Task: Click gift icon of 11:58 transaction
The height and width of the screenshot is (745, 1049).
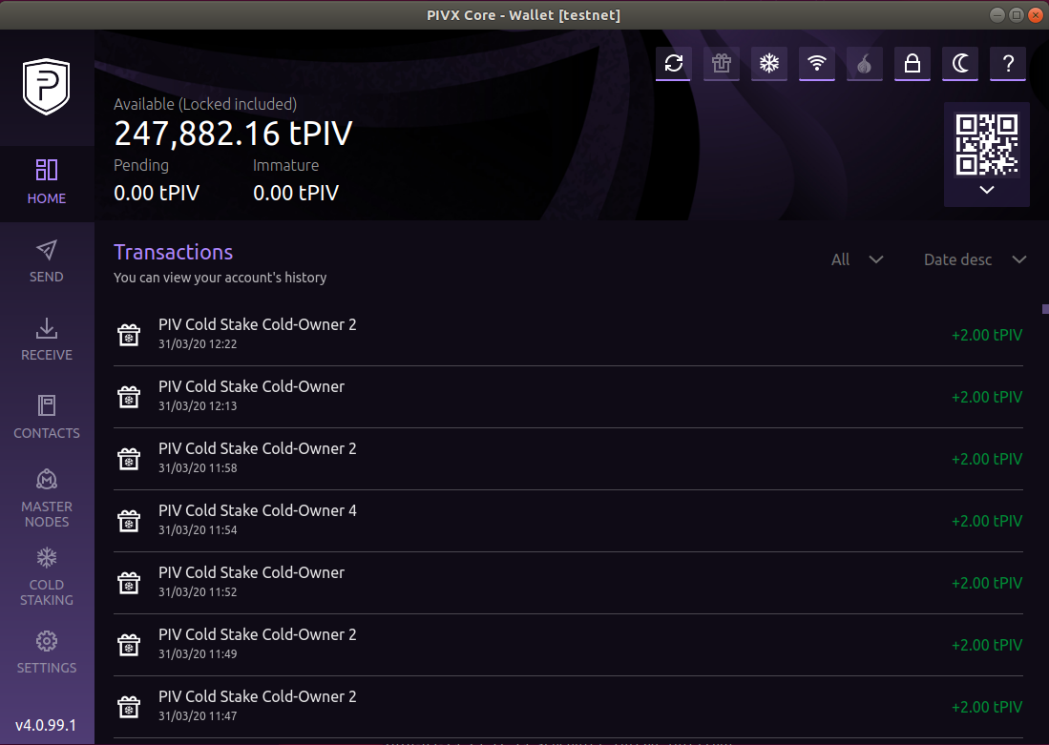Action: pyautogui.click(x=129, y=459)
